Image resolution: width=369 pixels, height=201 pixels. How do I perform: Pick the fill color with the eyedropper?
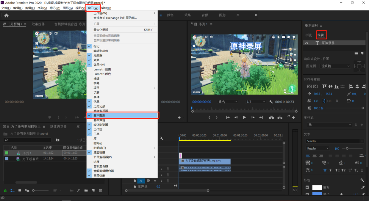[x=362, y=188]
